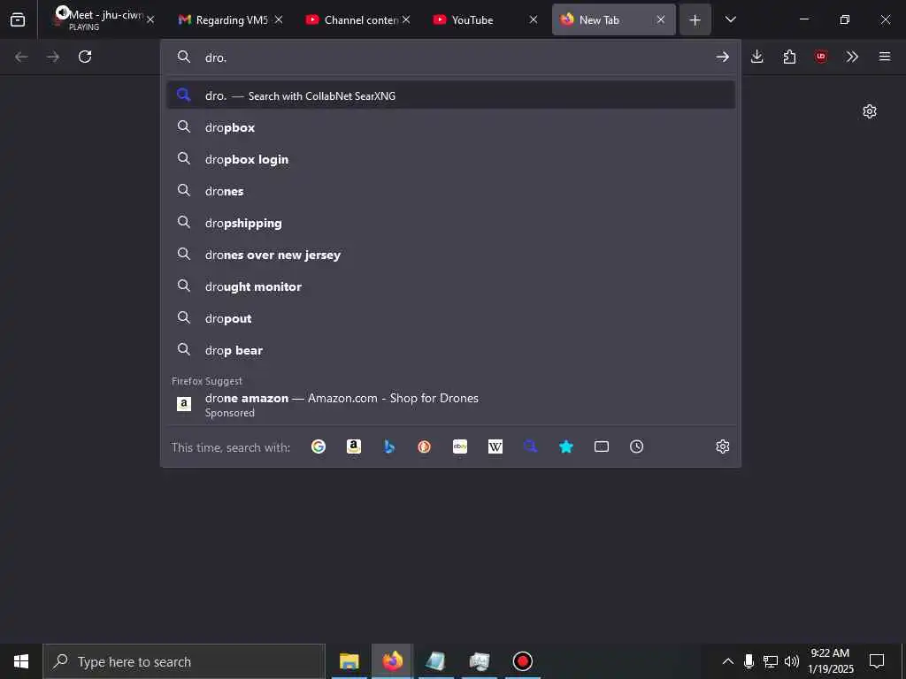
Task: Search this time with Wikipedia
Action: (x=495, y=446)
